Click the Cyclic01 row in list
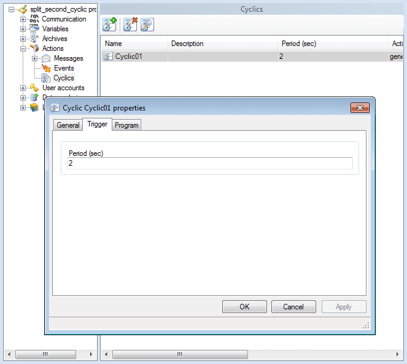This screenshot has height=364, width=407. tap(129, 56)
